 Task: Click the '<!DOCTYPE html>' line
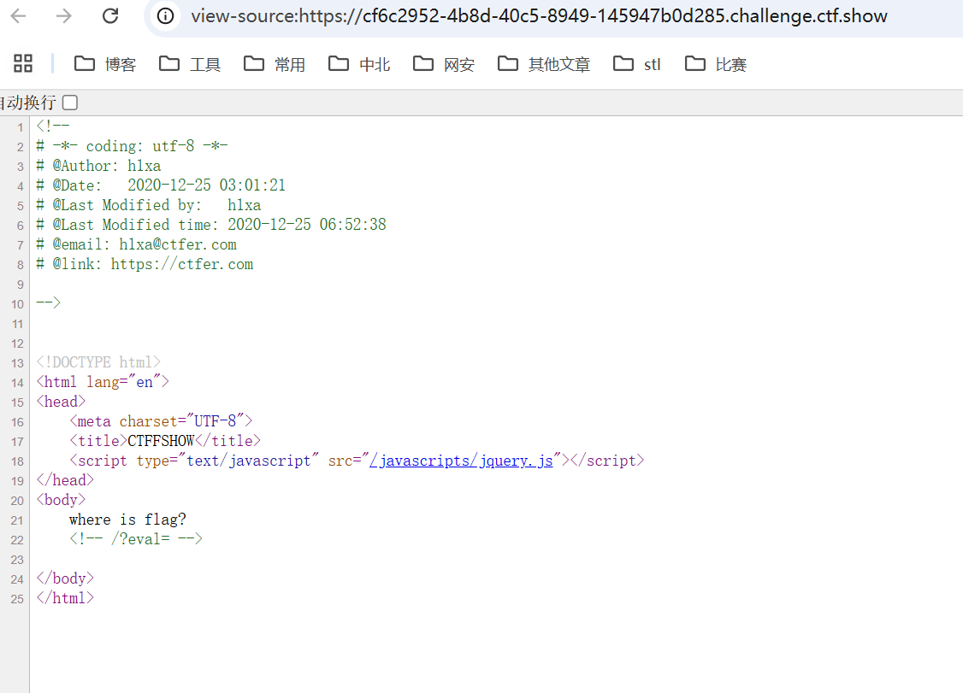98,362
